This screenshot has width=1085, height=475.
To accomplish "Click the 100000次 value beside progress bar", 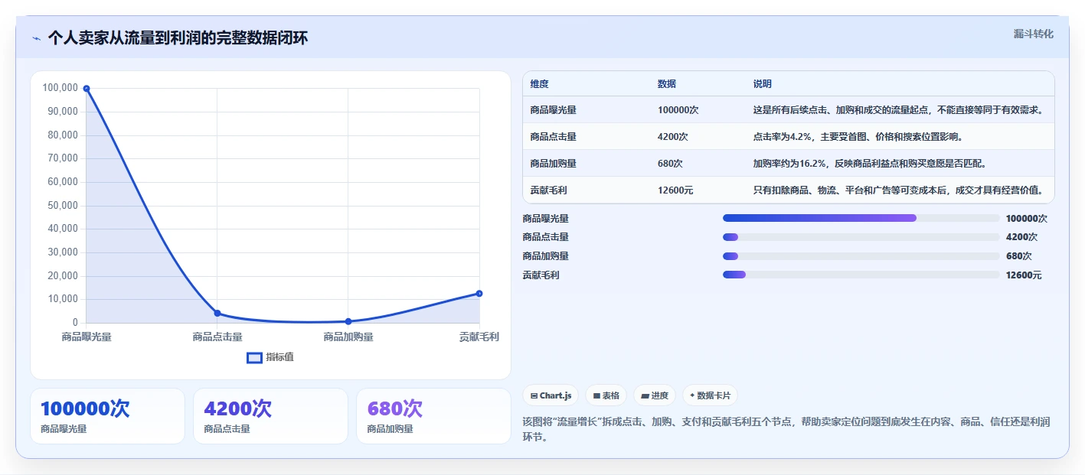I will tap(1027, 219).
